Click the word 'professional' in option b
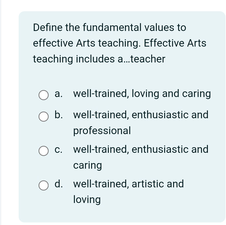226x225 pixels. [x=102, y=131]
